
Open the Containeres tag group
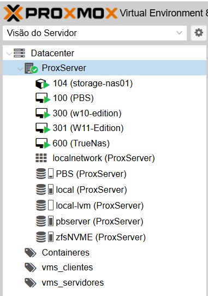coord(66,253)
